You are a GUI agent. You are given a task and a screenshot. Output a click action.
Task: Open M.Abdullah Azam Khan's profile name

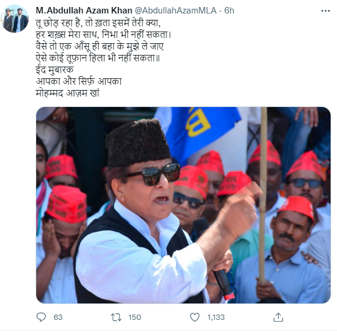tap(84, 11)
